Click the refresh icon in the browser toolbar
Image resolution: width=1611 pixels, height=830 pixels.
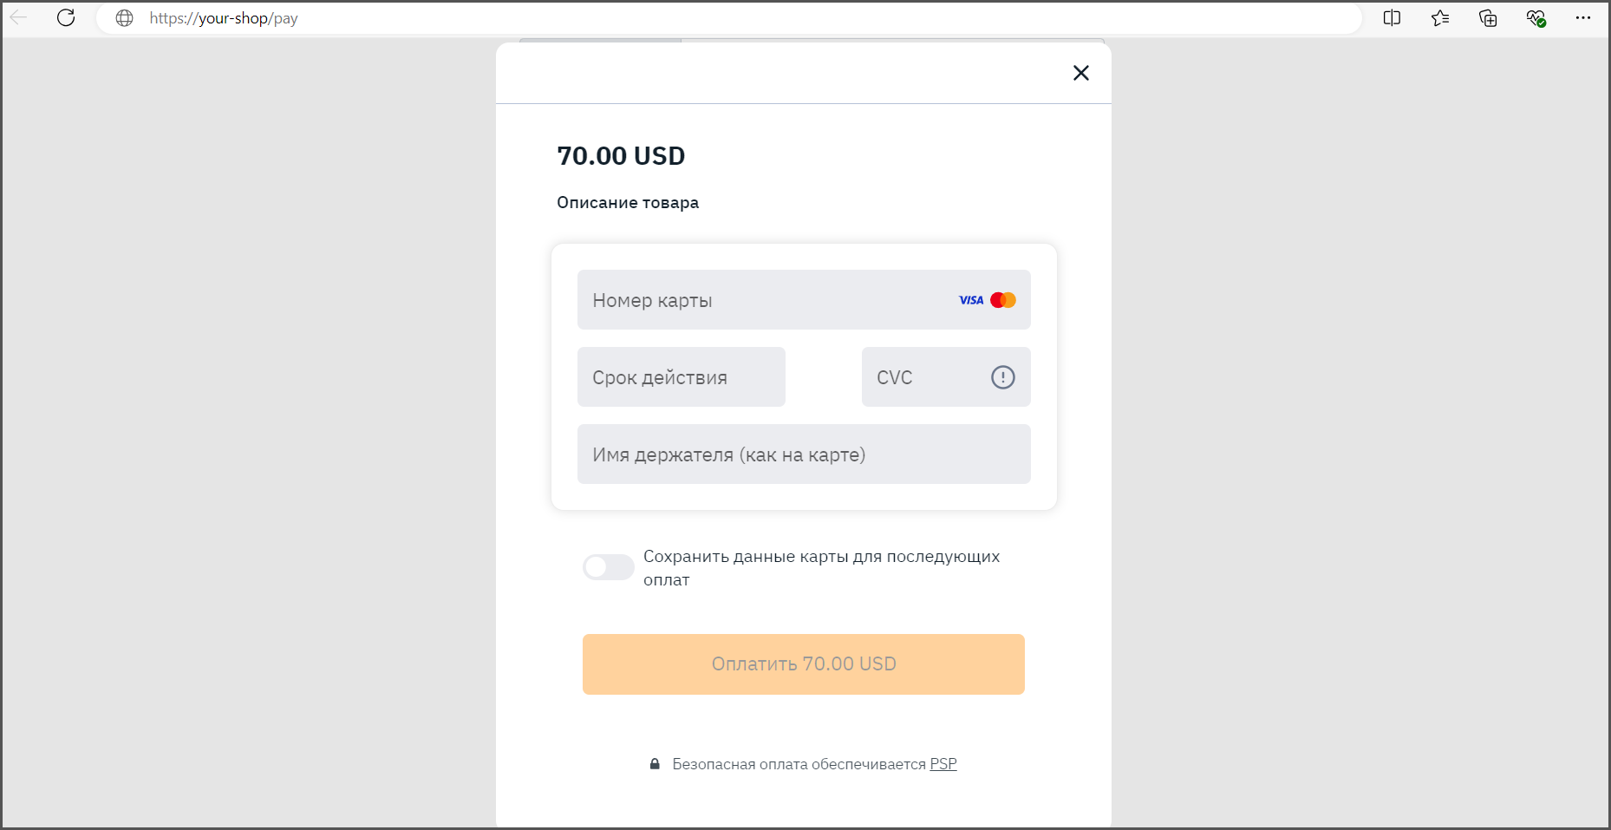[66, 17]
